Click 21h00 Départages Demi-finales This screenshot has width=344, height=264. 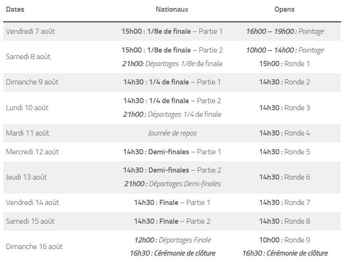tap(172, 184)
